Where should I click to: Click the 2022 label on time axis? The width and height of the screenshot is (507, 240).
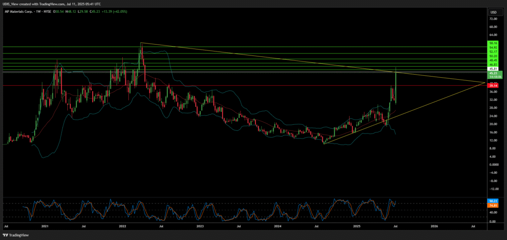click(122, 226)
